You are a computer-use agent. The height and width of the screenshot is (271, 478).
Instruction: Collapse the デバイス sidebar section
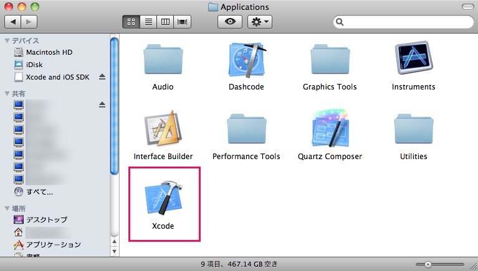[7, 40]
